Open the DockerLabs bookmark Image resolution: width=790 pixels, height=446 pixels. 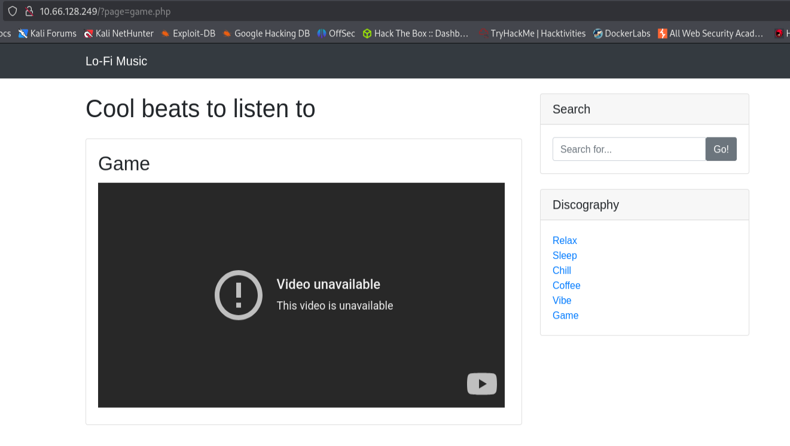(x=621, y=33)
